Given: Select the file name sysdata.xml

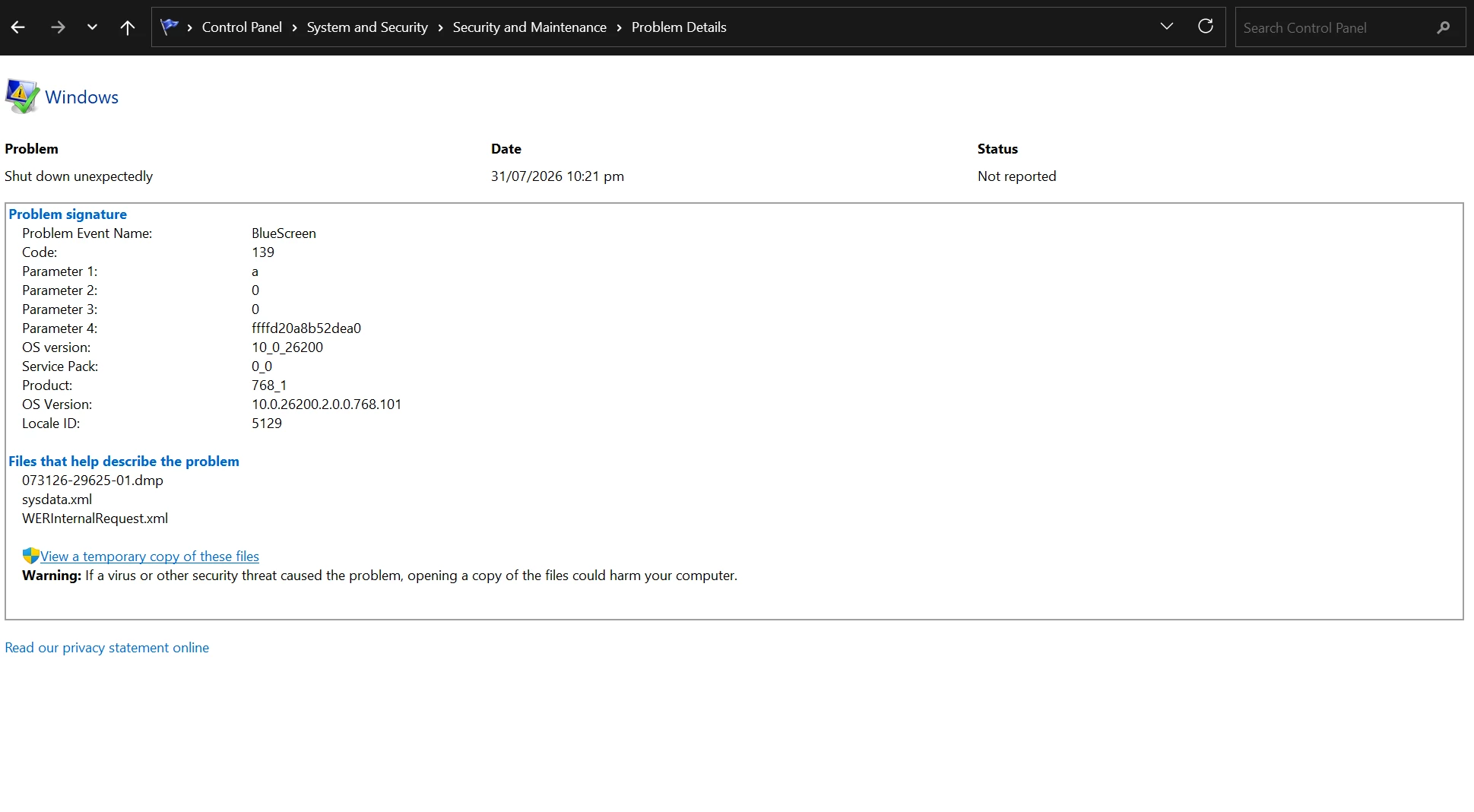Looking at the screenshot, I should click(57, 500).
